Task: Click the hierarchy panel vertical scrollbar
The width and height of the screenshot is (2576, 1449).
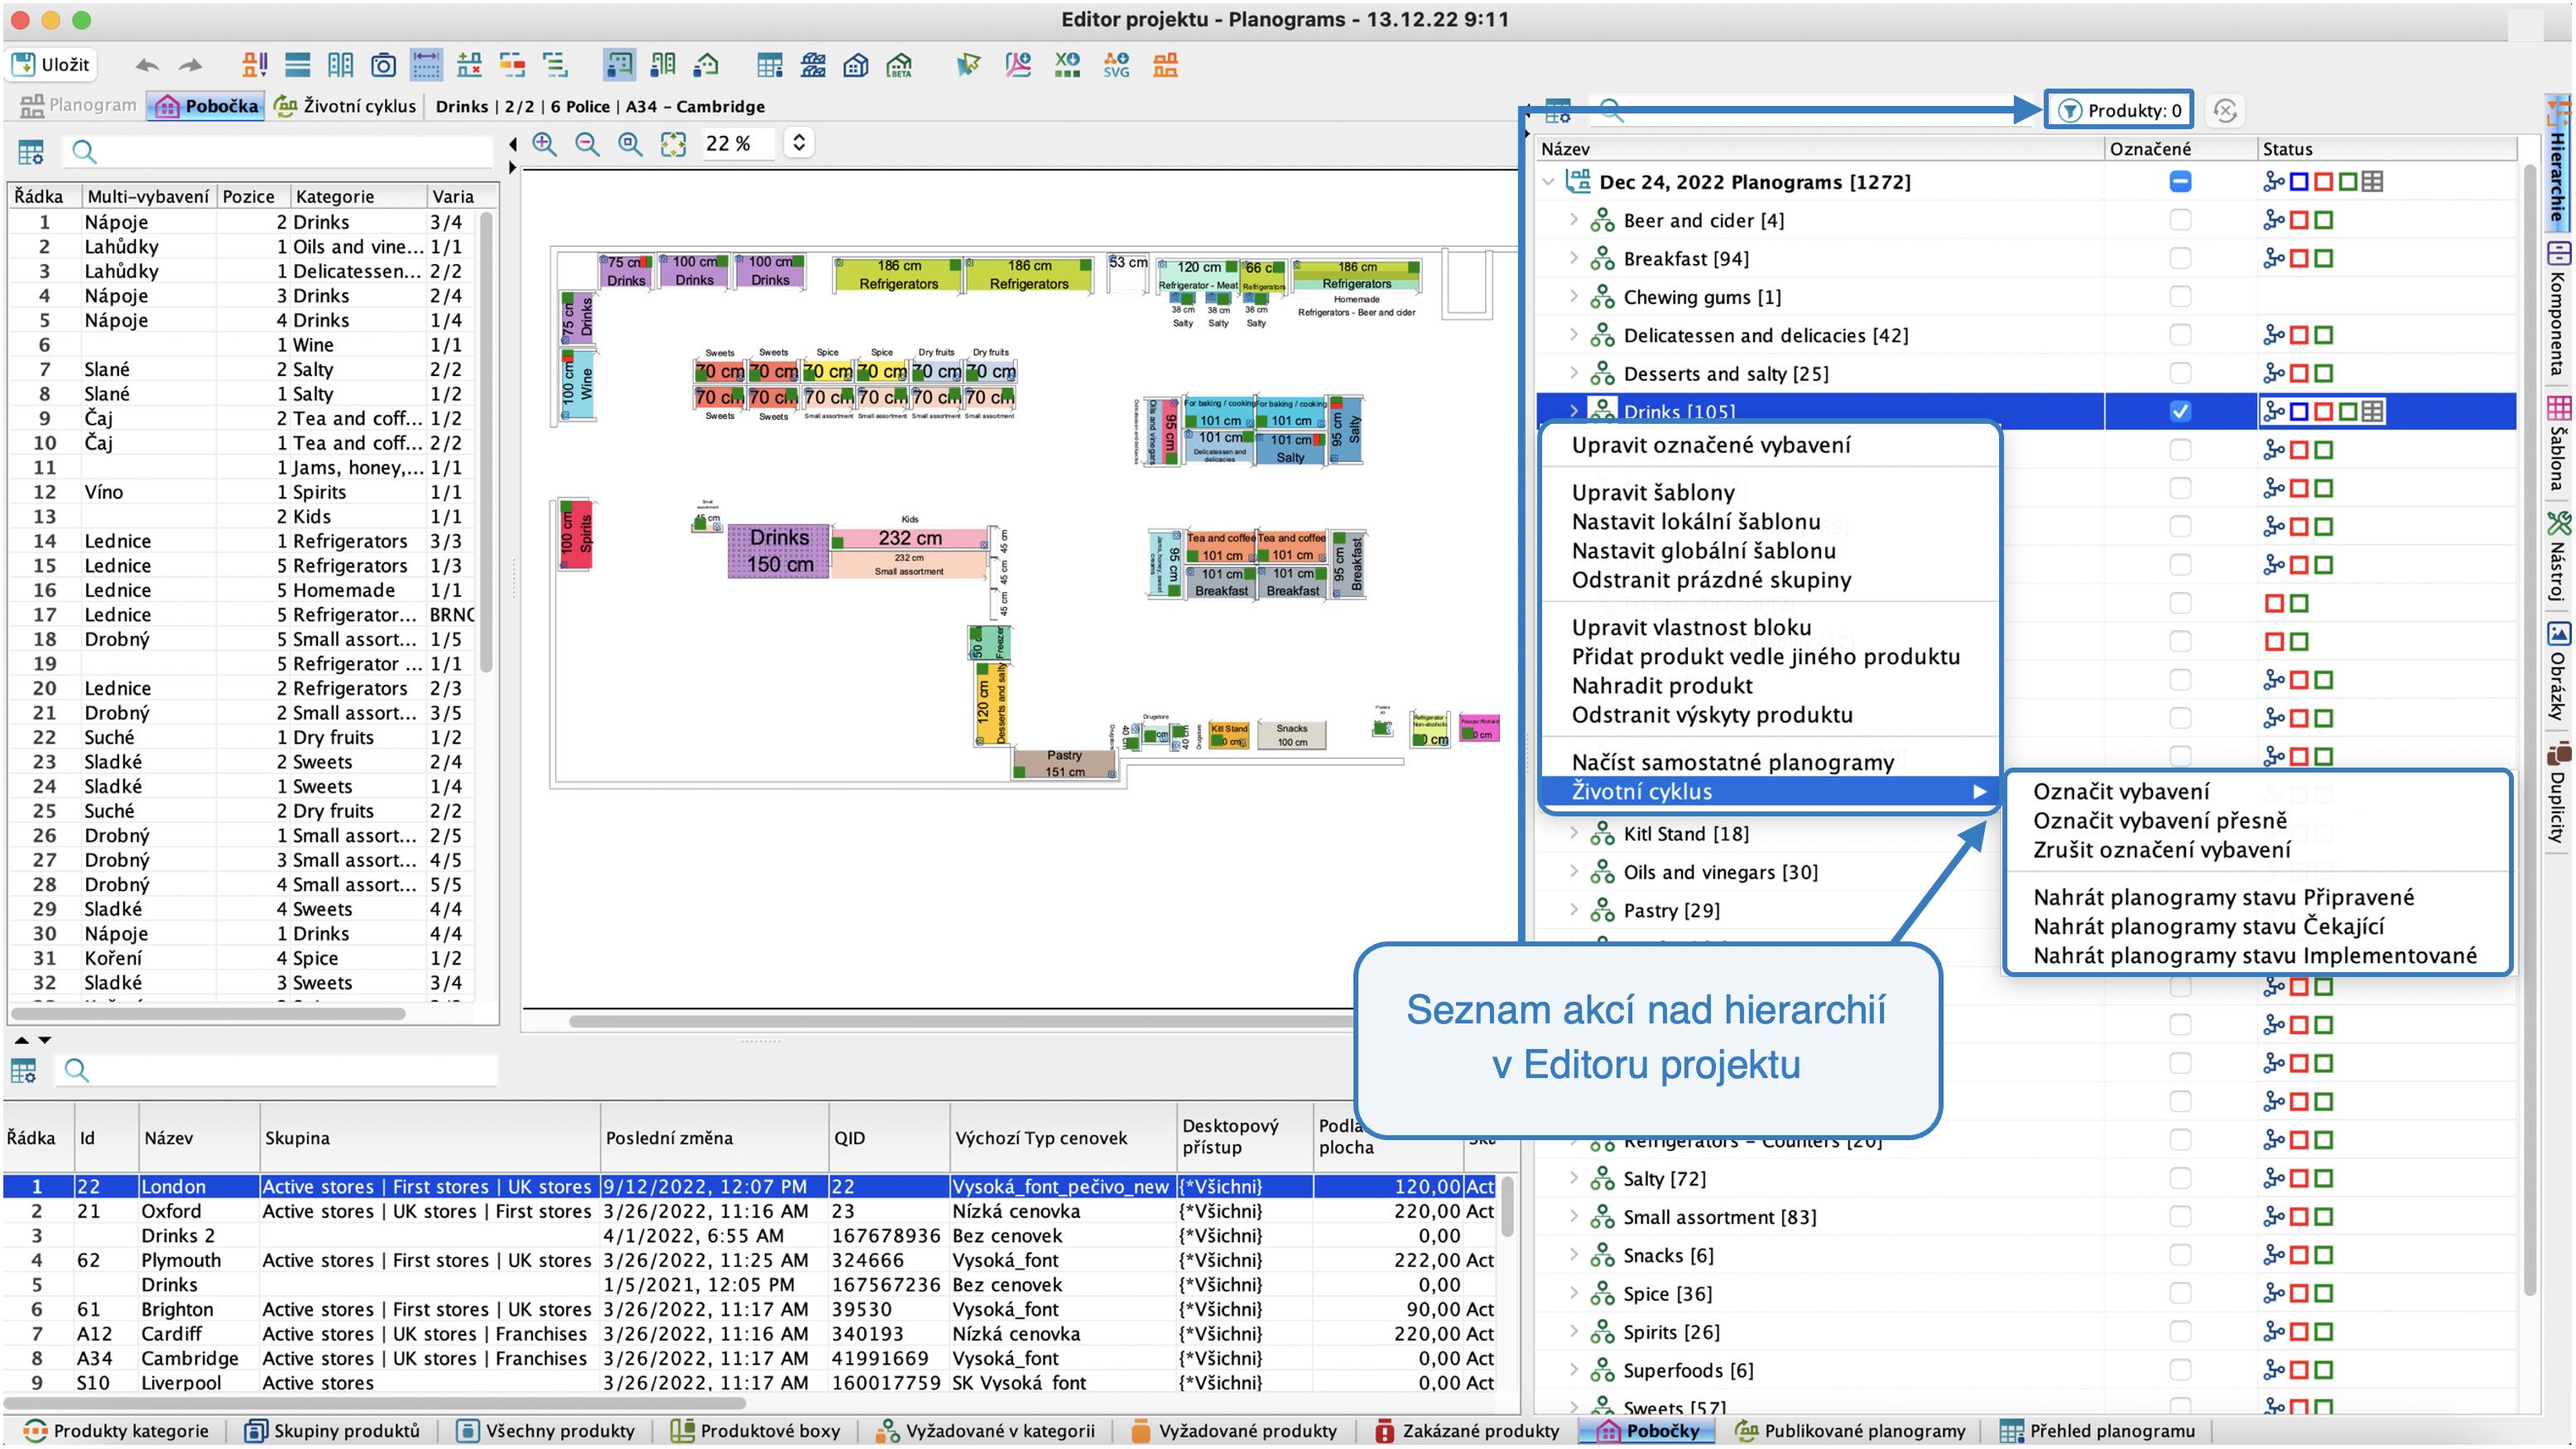Action: coord(2529,730)
